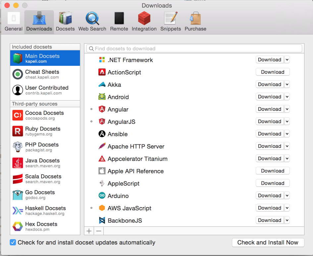Select Cheat Sheets green circle icon

coord(18,74)
